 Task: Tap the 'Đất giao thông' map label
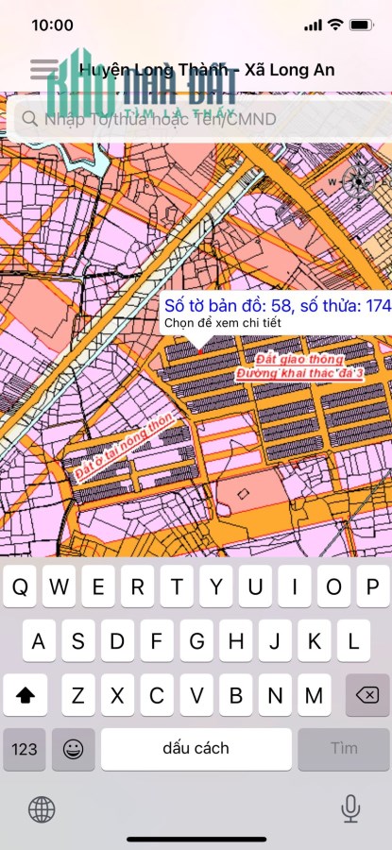click(299, 360)
